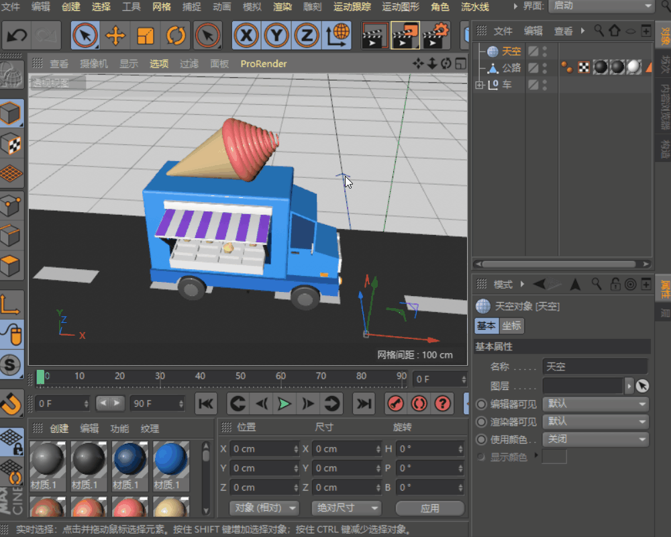Open the 渲染 menu
Image resolution: width=671 pixels, height=537 pixels.
click(x=282, y=7)
